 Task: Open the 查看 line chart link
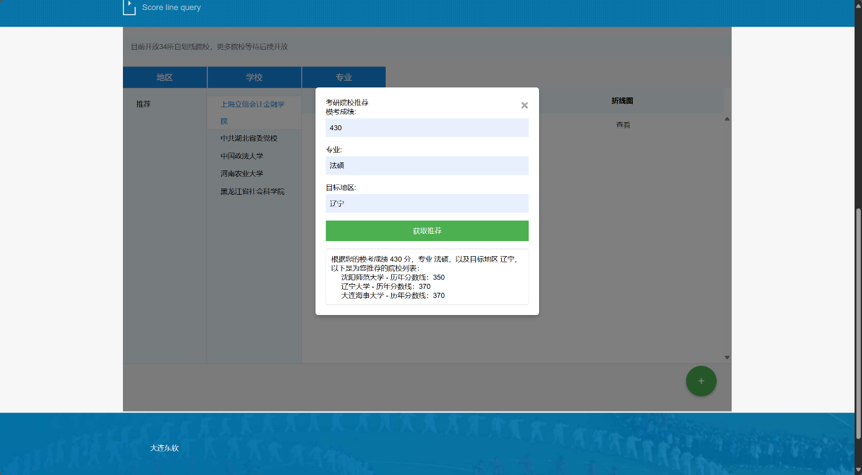pyautogui.click(x=623, y=125)
